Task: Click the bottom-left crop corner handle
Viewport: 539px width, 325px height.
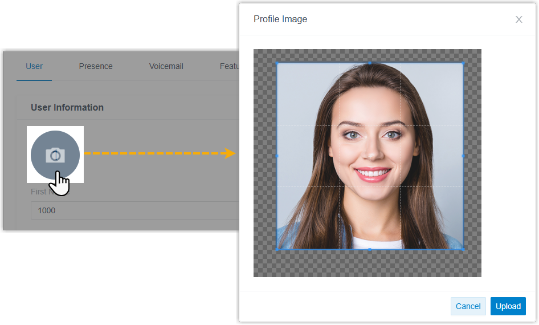Action: tap(277, 249)
